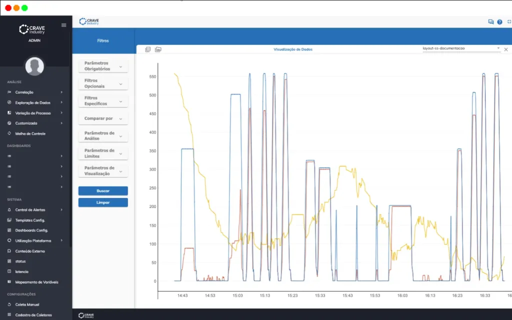Close the Visualização de Dados panel

coord(505,49)
